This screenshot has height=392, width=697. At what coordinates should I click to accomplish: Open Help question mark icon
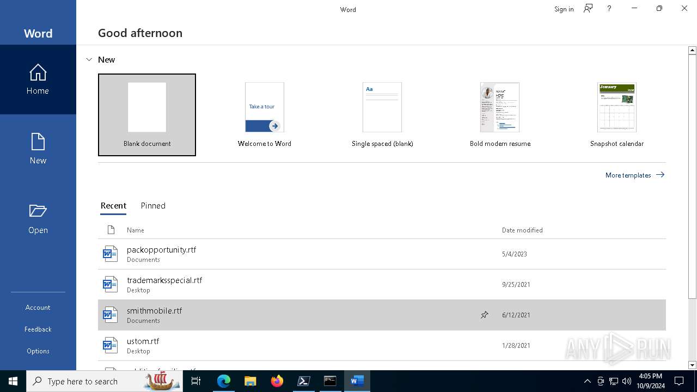pyautogui.click(x=609, y=9)
